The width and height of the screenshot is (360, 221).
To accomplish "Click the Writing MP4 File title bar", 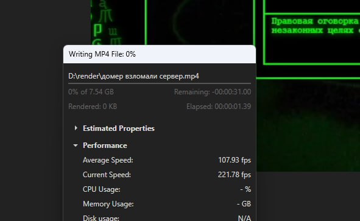I will point(160,54).
